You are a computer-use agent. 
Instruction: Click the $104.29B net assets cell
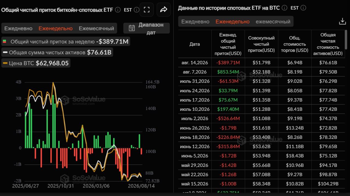click(328, 184)
